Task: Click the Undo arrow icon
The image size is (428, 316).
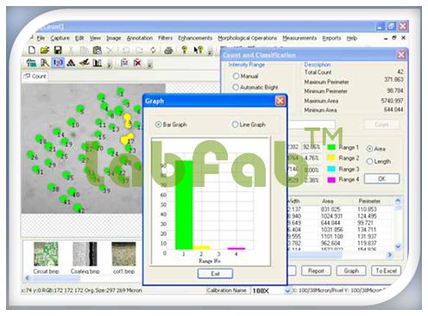Action: (x=125, y=50)
